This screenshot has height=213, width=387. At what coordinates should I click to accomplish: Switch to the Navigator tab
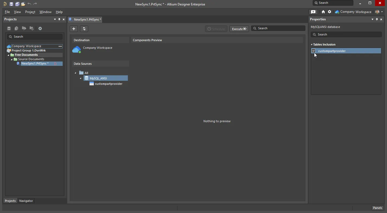coord(26,201)
